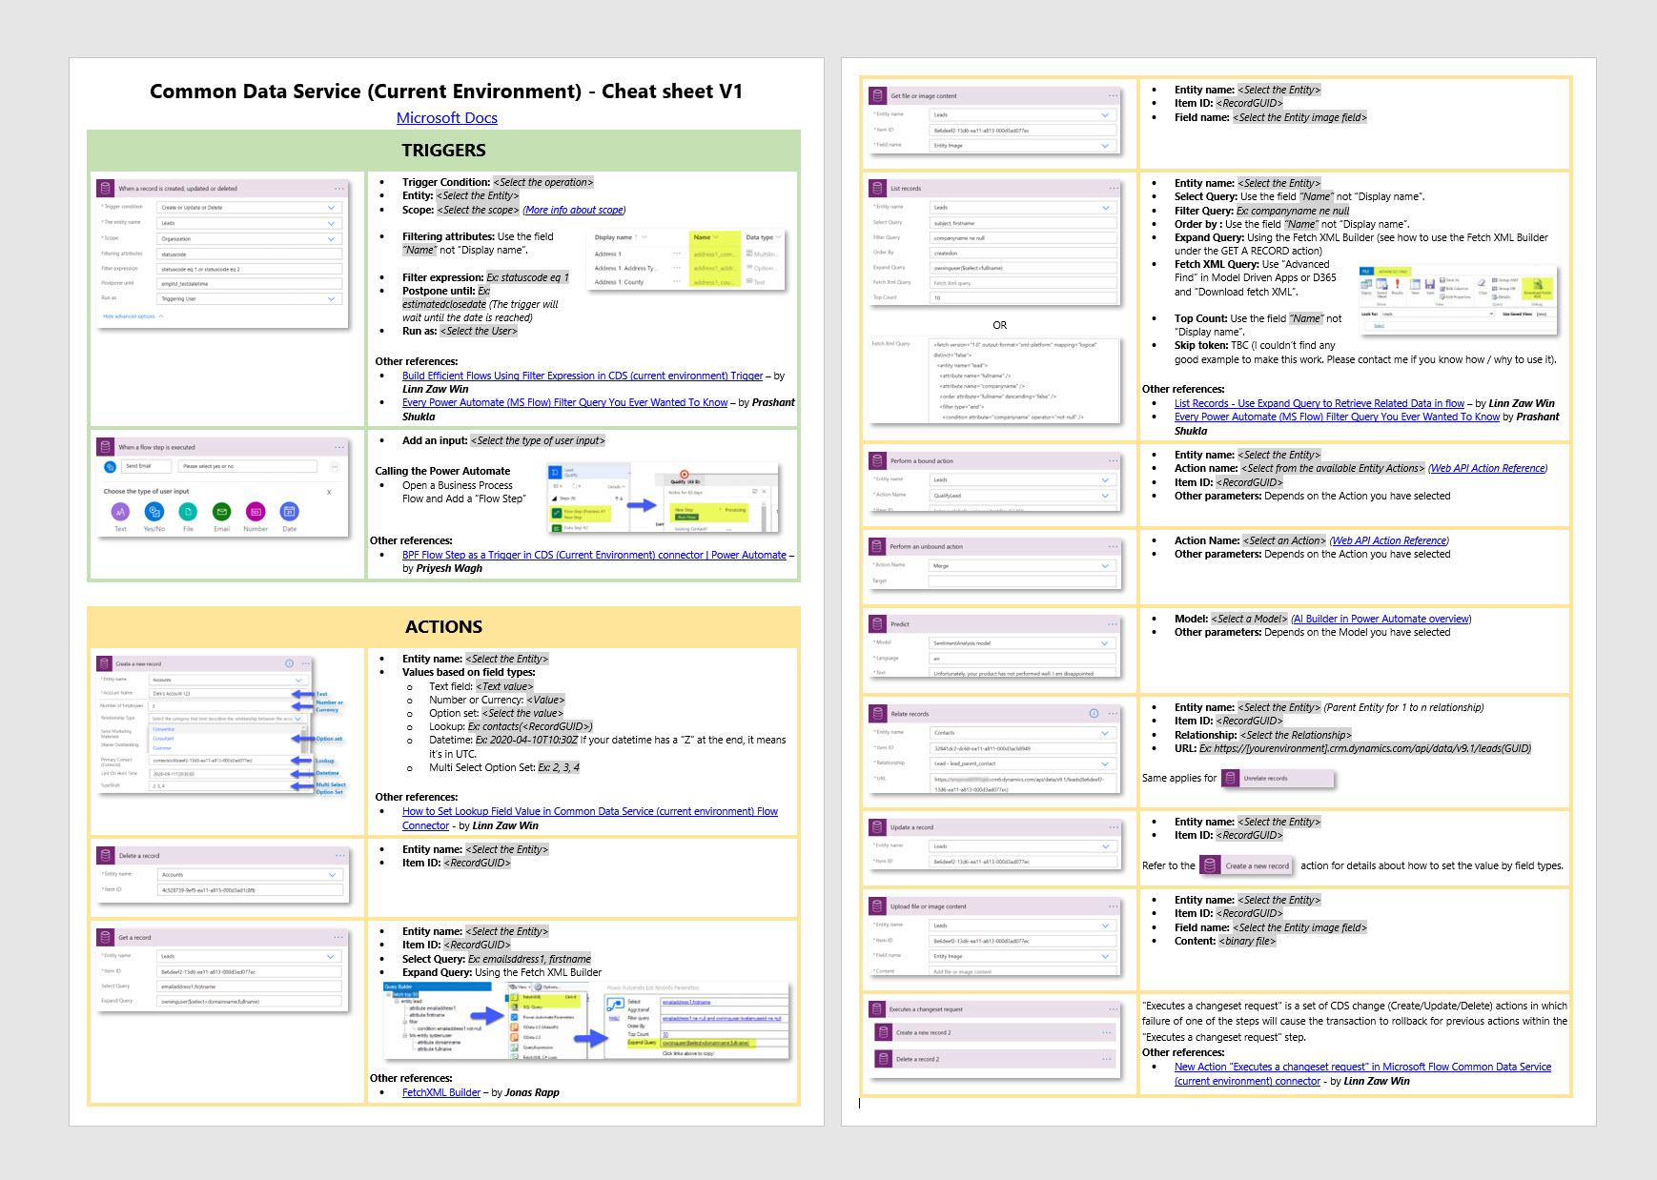Click the 'Get a record' action icon
Image resolution: width=1657 pixels, height=1180 pixels.
(x=106, y=937)
